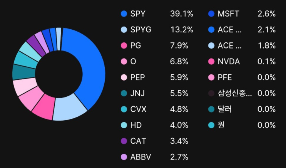This screenshot has width=286, height=168.
Task: Select the CAT purple legend dot
Action: tap(124, 141)
